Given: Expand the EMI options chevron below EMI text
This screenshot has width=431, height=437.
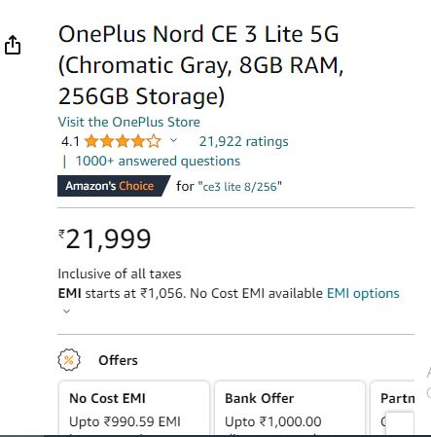Looking at the screenshot, I should click(66, 311).
